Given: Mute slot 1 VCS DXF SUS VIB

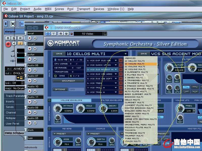Looking at the screenshot, I should [x=121, y=60].
